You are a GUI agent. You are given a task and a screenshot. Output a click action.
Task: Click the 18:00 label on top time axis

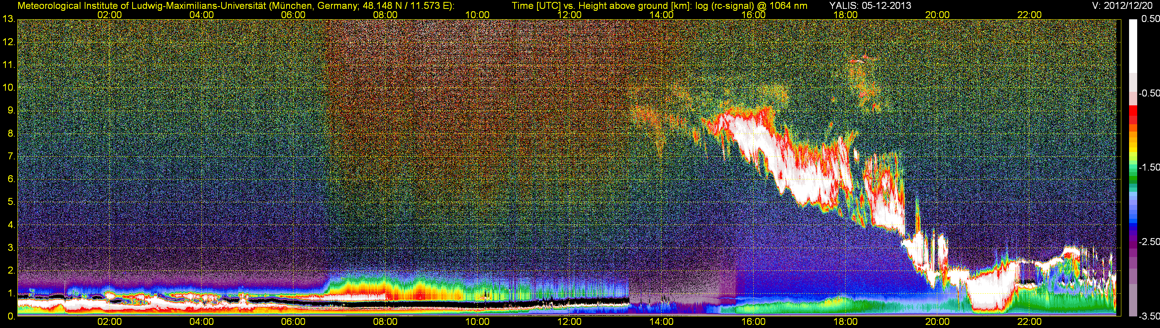pos(845,15)
